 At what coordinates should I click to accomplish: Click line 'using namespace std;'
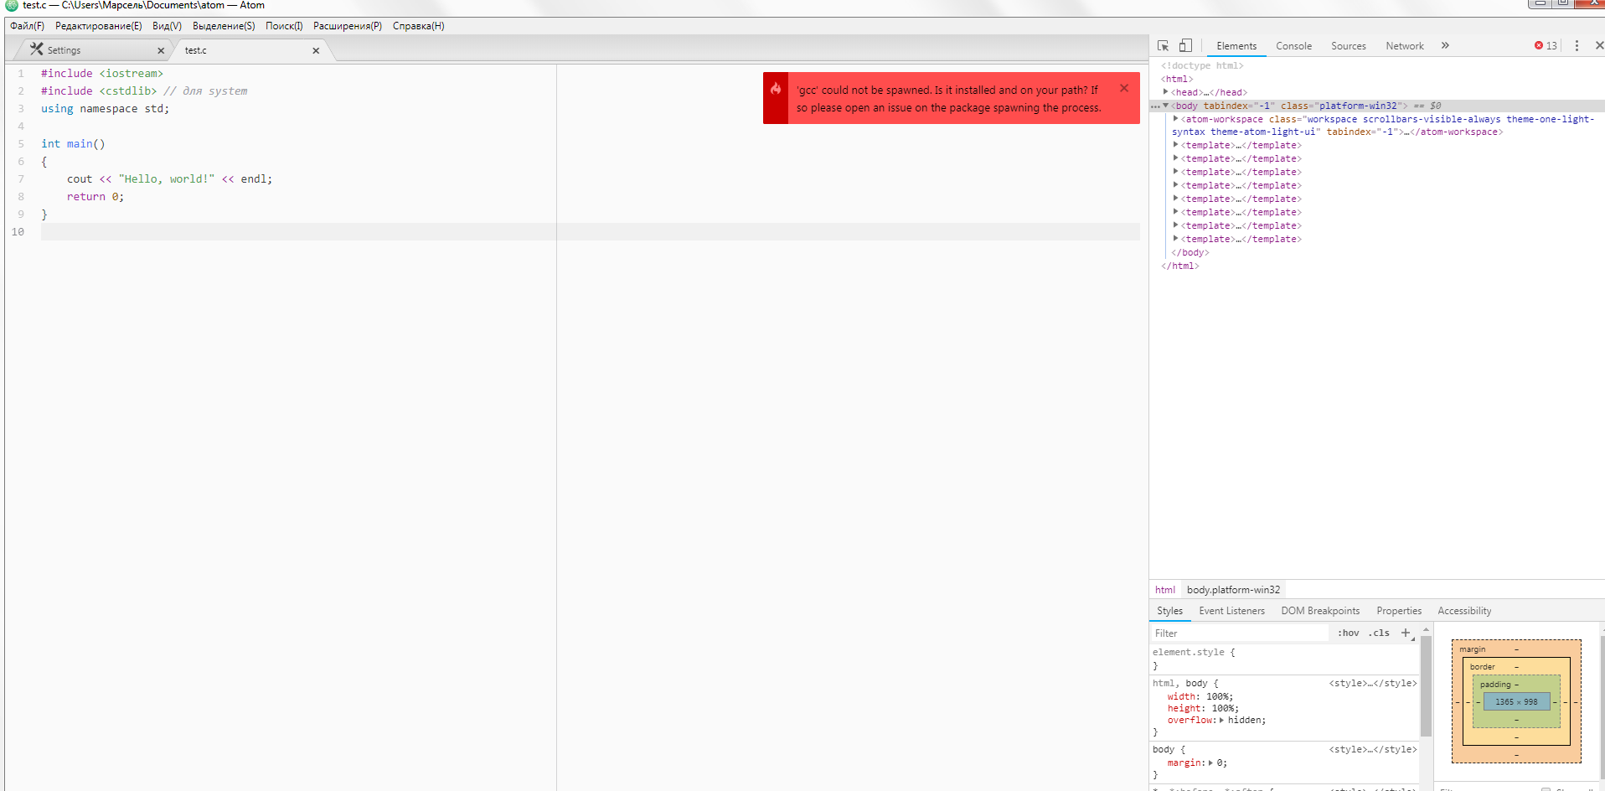[105, 109]
